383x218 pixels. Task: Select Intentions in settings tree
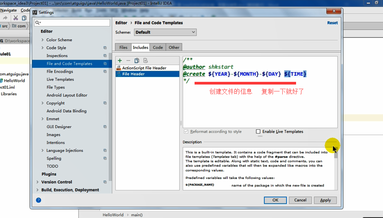(x=56, y=142)
